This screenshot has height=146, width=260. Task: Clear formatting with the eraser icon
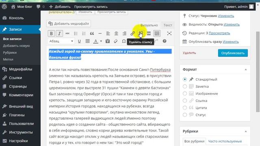[x=115, y=41]
